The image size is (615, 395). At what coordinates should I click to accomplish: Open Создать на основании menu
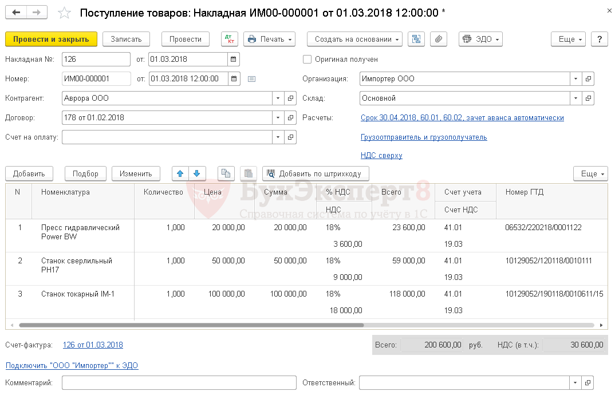click(354, 39)
